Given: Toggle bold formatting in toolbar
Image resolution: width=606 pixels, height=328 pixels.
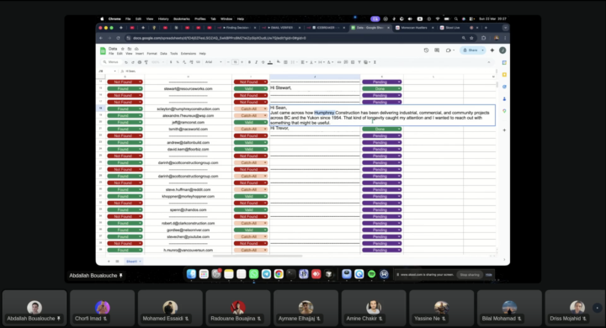Looking at the screenshot, I should coord(249,62).
